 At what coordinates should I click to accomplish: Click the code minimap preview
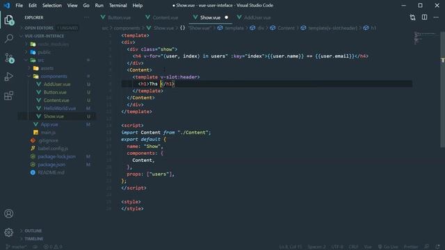click(425, 38)
